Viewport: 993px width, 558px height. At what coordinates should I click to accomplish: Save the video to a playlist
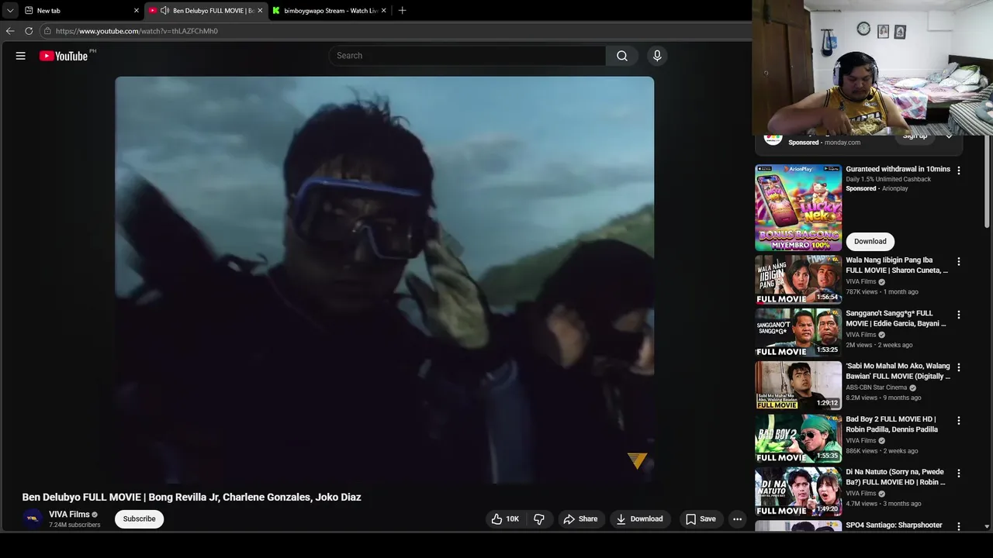tap(701, 519)
